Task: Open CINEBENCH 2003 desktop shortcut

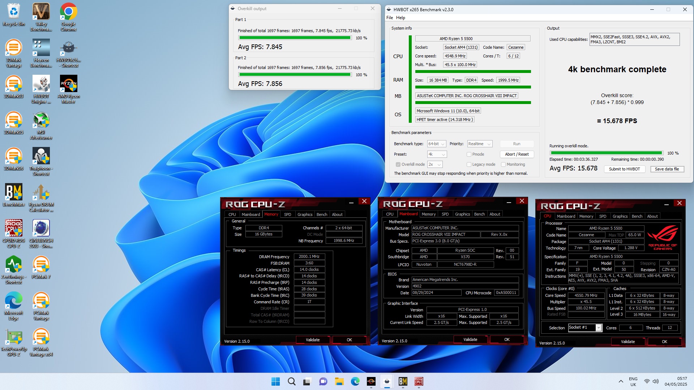Action: pyautogui.click(x=41, y=234)
